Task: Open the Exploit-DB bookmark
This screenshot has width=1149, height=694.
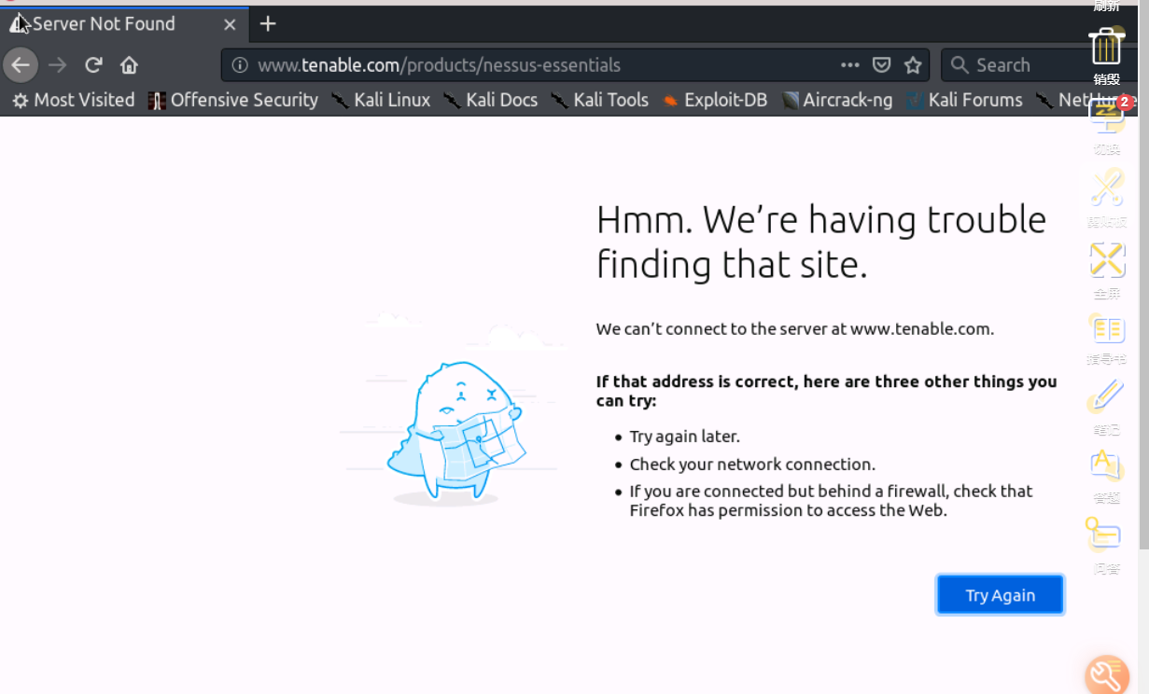Action: pyautogui.click(x=714, y=100)
